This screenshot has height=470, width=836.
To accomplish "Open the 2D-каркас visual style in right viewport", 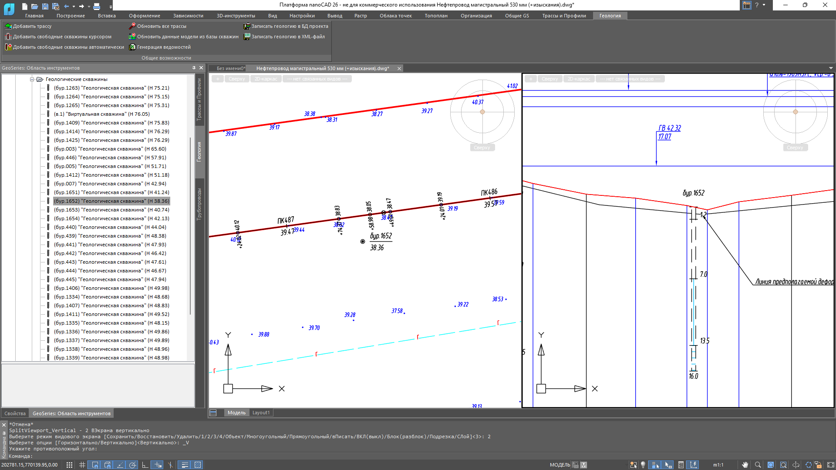I will click(579, 79).
